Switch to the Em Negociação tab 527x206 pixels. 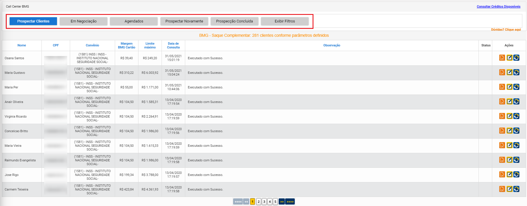[84, 21]
